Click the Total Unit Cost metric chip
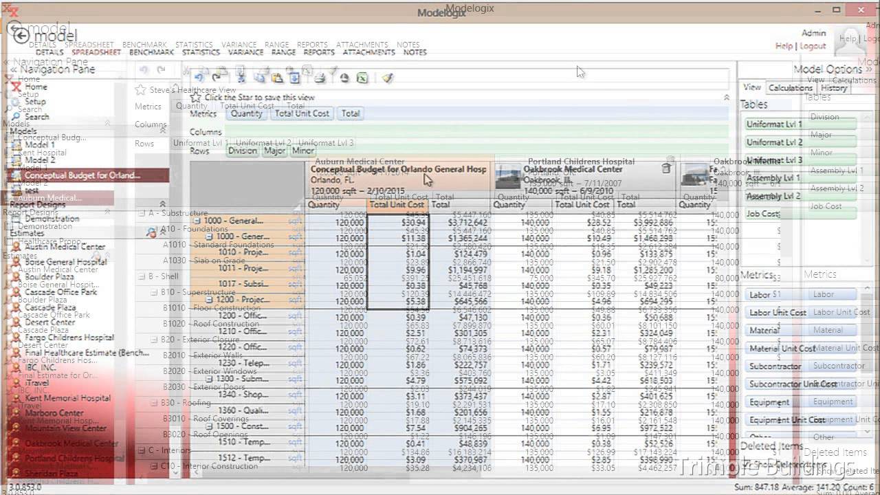Screen dimensions: 880x495 pos(302,114)
